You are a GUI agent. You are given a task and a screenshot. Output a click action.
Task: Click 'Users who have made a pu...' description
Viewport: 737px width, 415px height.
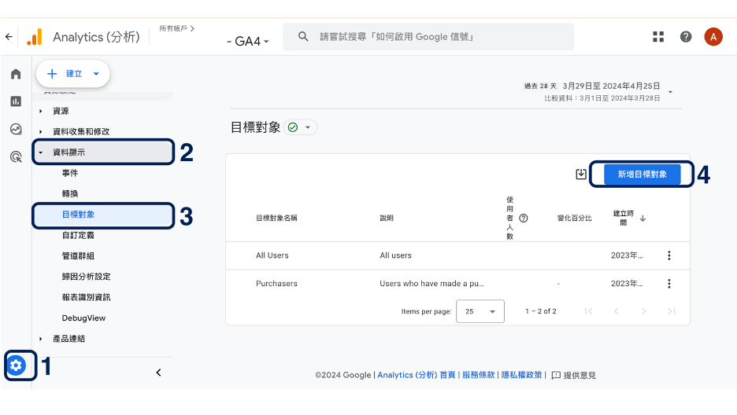click(431, 284)
